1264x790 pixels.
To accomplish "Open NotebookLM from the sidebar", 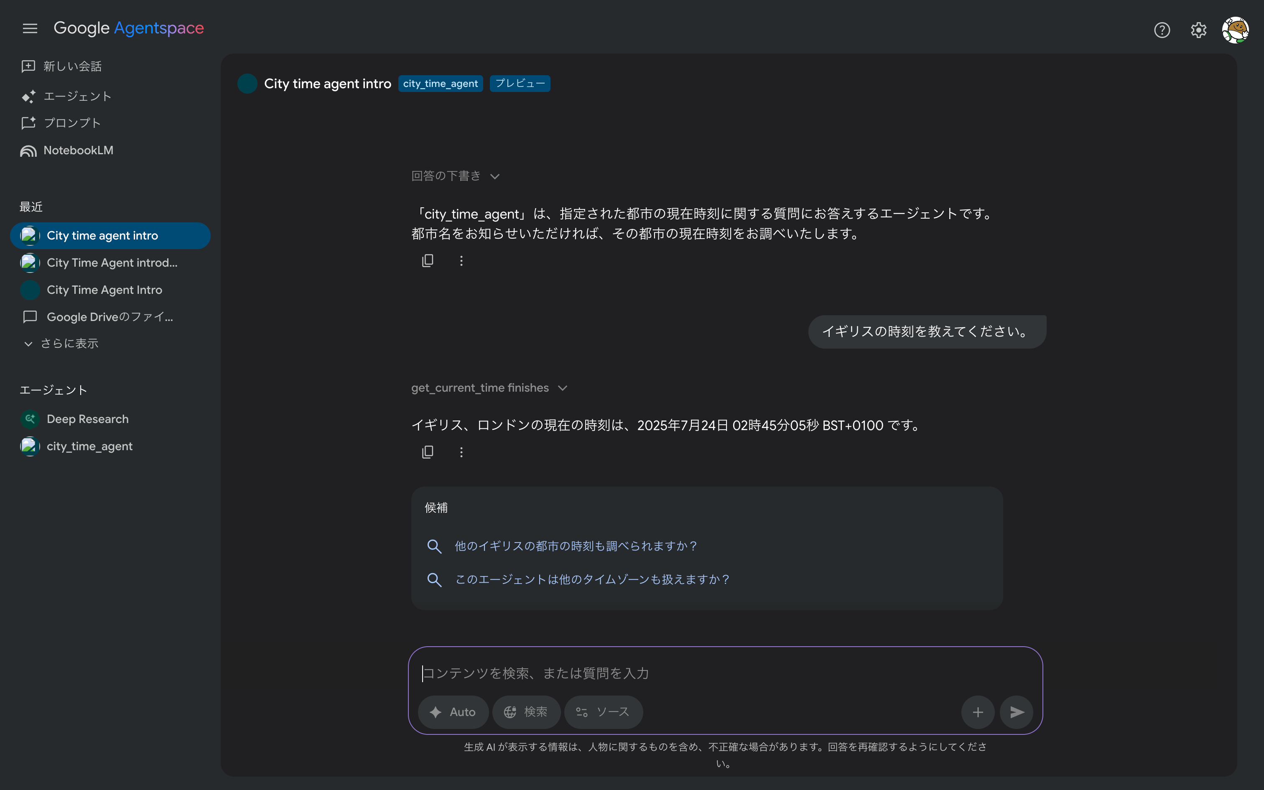I will click(x=67, y=150).
